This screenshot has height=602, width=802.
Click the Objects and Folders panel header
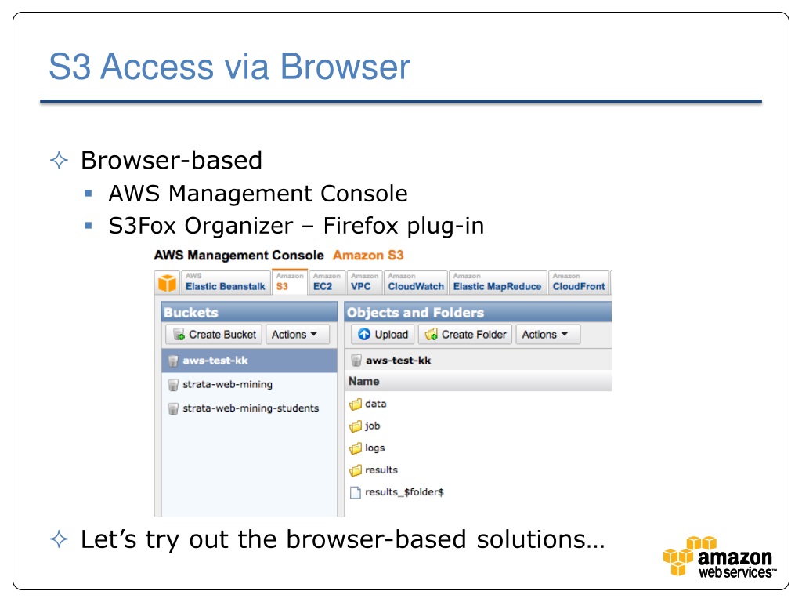(479, 312)
